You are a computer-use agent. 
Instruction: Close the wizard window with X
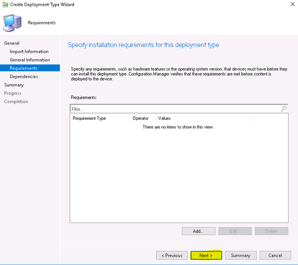pos(292,4)
